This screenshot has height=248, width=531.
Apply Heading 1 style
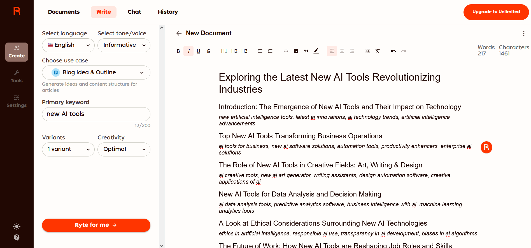(x=224, y=51)
